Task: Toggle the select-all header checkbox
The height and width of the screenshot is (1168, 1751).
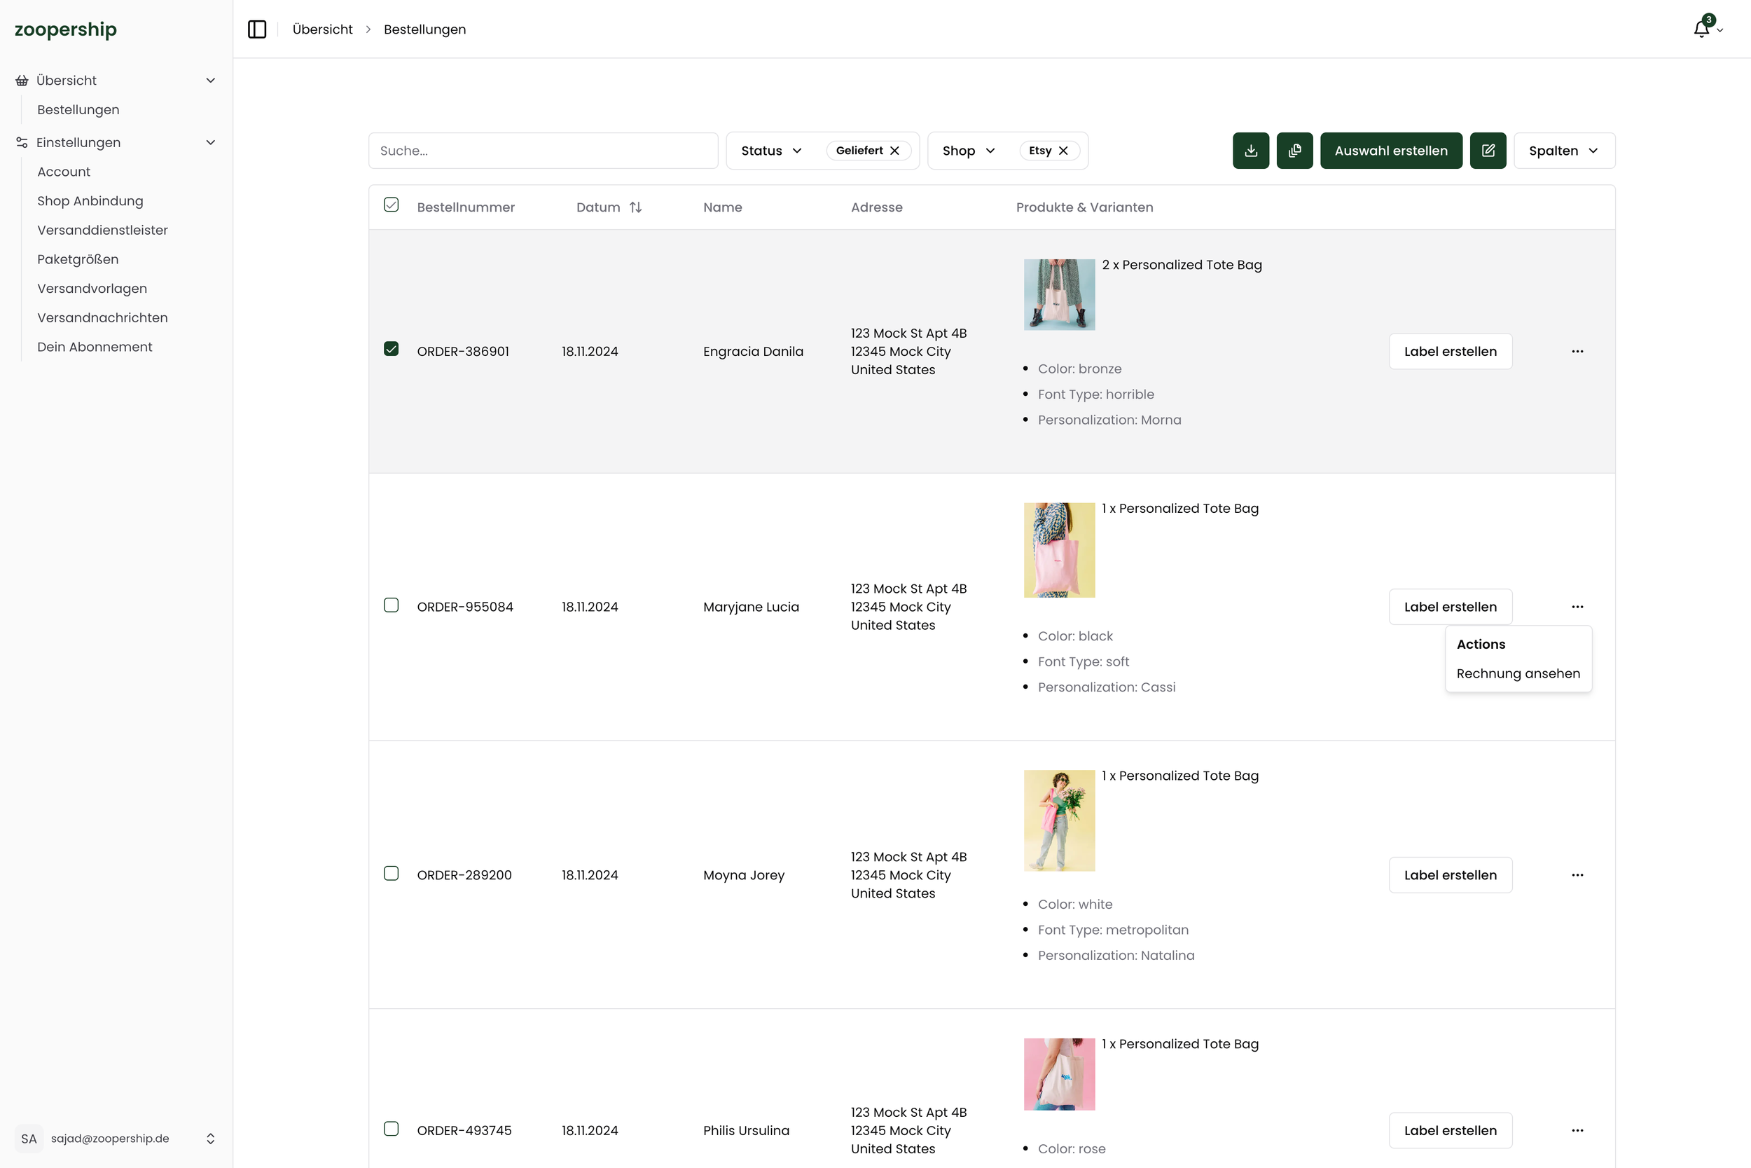Action: (x=391, y=205)
